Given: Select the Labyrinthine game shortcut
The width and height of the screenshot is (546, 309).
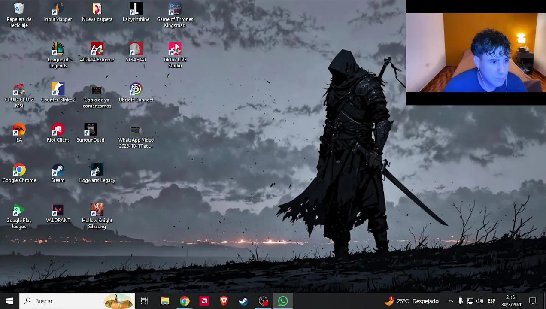Looking at the screenshot, I should tap(136, 12).
